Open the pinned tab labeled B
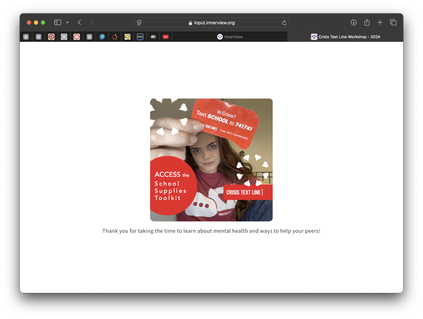The height and width of the screenshot is (319, 423). (26, 37)
